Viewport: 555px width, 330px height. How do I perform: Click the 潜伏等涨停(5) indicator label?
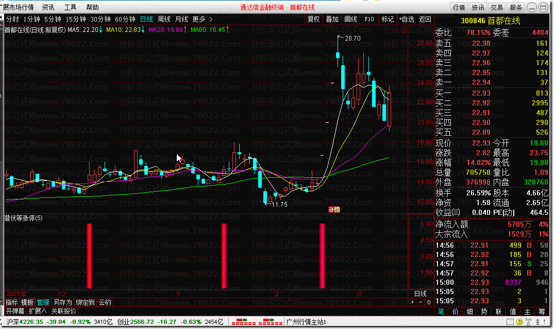click(23, 218)
